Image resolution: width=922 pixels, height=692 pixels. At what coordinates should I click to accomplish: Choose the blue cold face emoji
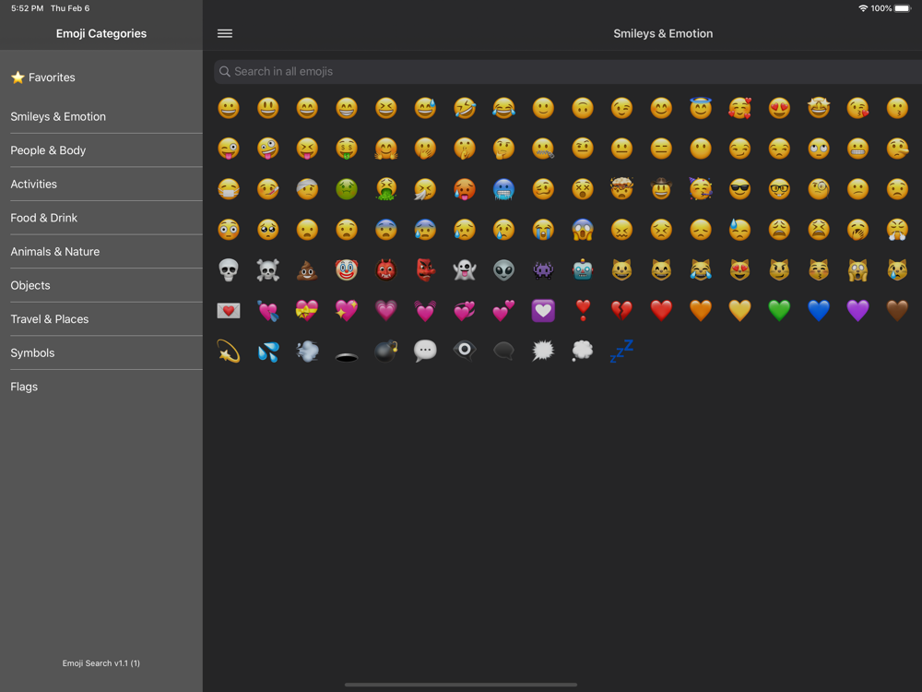click(504, 189)
